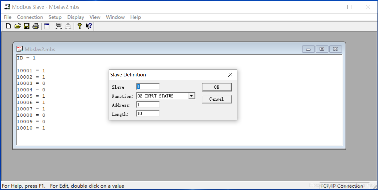Select the Slave ID text box
This screenshot has width=378, height=190.
(x=148, y=87)
